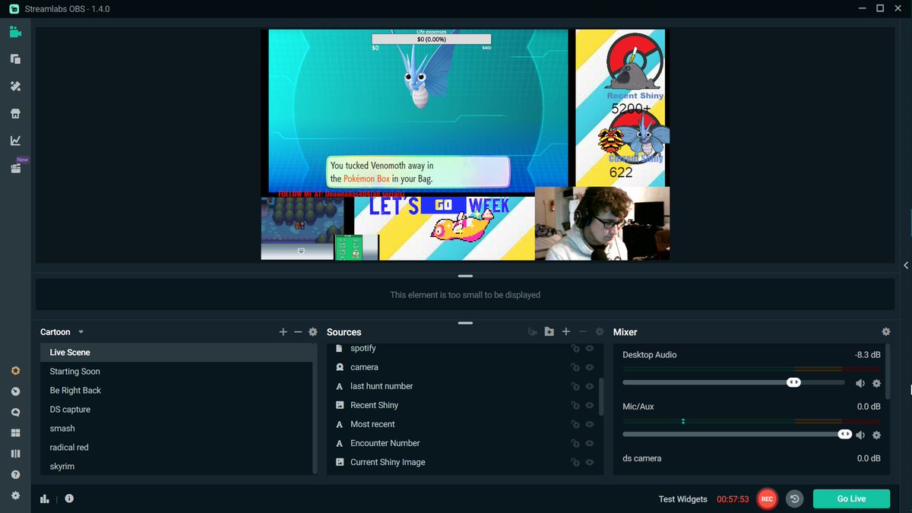
Task: Open the Layout Editor sidebar icon
Action: 15,59
